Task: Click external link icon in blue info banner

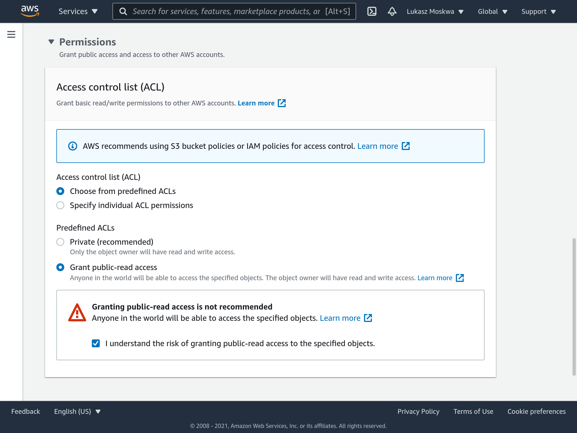Action: (406, 146)
